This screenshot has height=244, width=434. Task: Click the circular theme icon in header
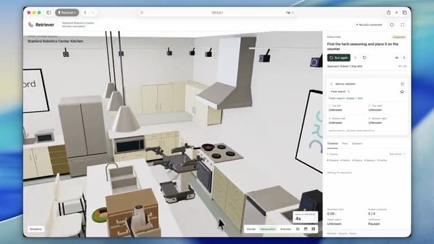tap(392, 25)
